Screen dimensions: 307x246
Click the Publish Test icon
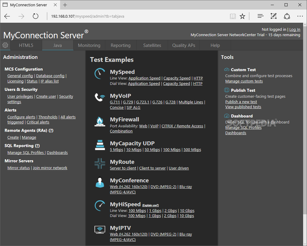pyautogui.click(x=227, y=90)
